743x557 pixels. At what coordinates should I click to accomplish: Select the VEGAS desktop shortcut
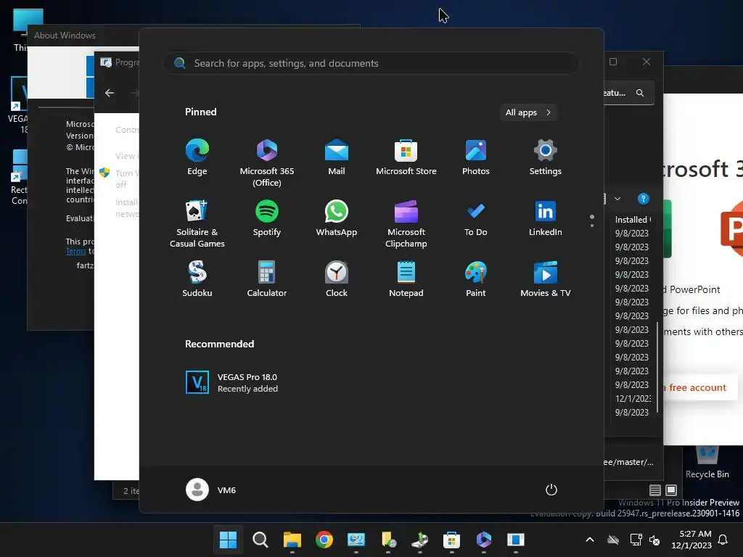coord(19,106)
